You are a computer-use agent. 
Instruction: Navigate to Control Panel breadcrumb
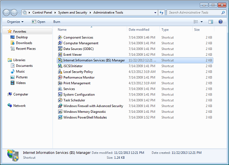tap(42, 12)
